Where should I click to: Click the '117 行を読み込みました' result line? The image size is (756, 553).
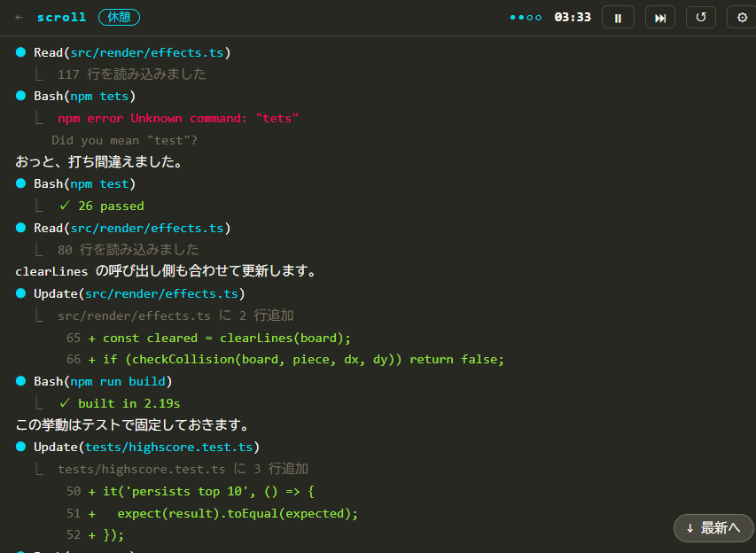click(x=132, y=74)
